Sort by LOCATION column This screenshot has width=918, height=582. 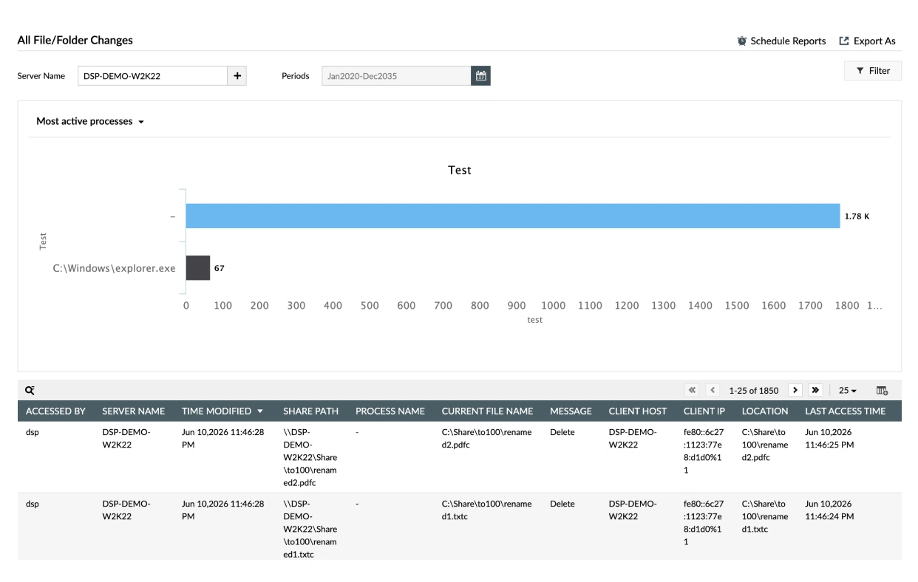765,411
